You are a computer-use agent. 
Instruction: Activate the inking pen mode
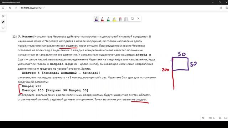click(3, 22)
